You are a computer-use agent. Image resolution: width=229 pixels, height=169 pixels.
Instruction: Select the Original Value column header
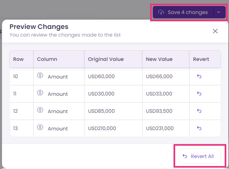[113, 59]
